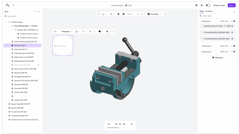This screenshot has width=239, height=134.
Task: Open the display mode monitor dropdown
Action: click(x=112, y=14)
